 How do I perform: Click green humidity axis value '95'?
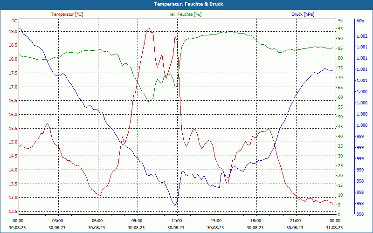coord(340,29)
